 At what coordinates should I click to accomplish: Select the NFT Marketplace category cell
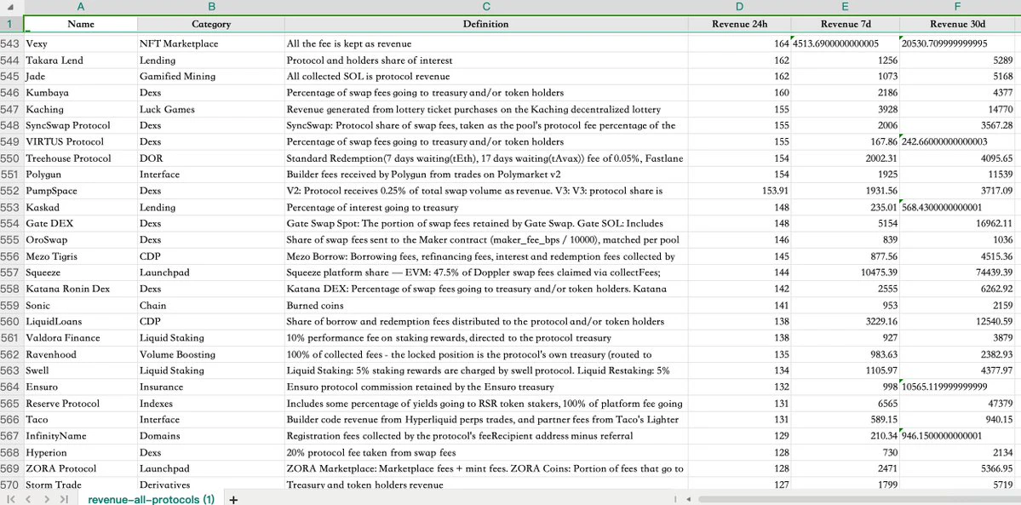coord(211,43)
